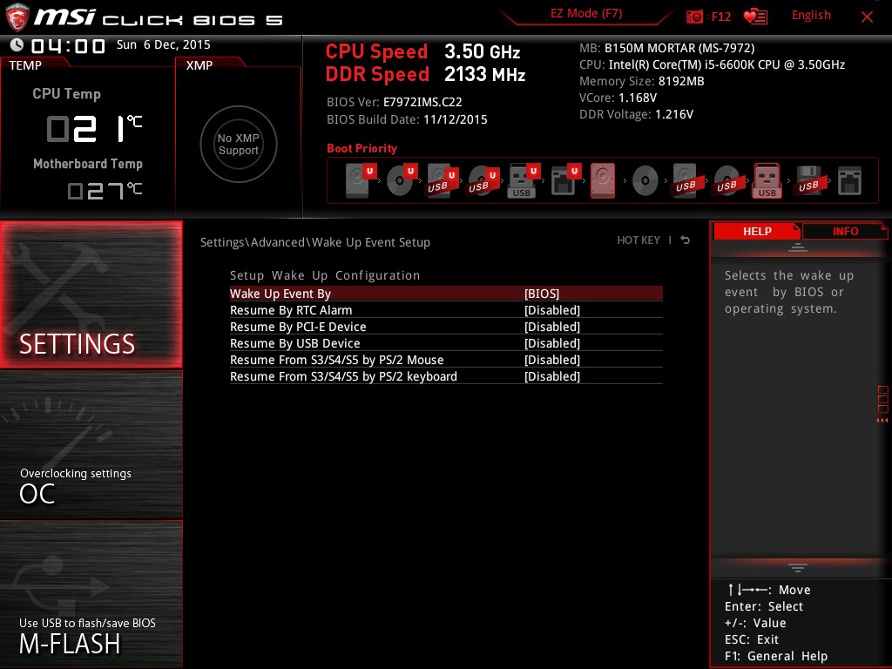The height and width of the screenshot is (669, 892).
Task: Click the HOT KEY button
Action: 639,240
